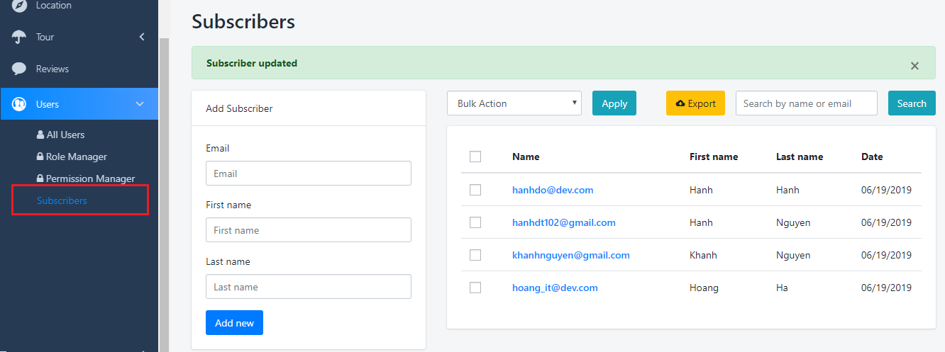The height and width of the screenshot is (352, 945).
Task: Click the Tour umbrella icon
Action: [x=19, y=37]
